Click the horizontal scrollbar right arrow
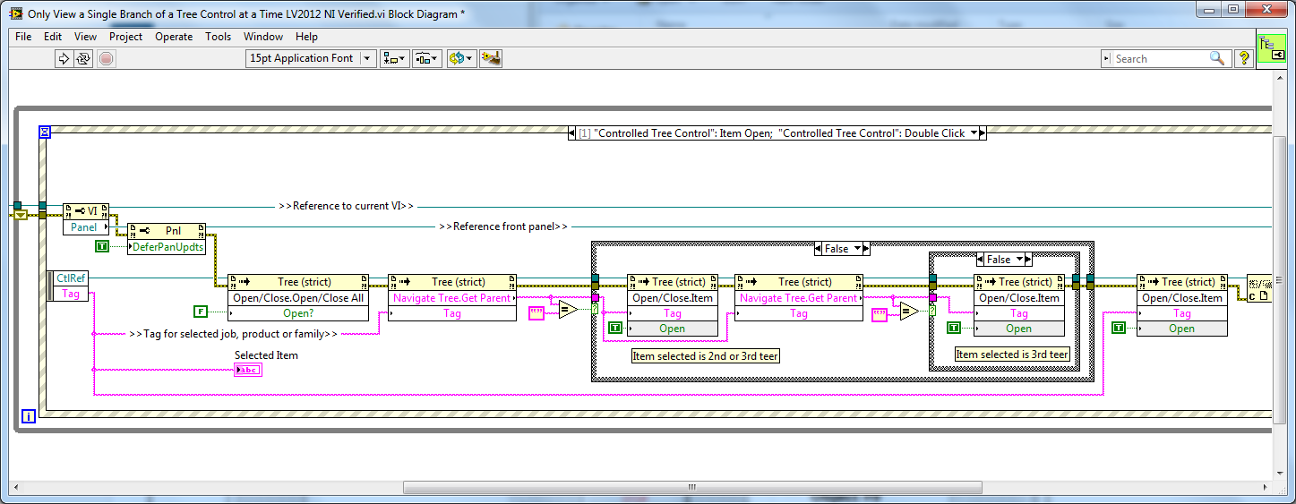The image size is (1296, 504). tap(1264, 487)
